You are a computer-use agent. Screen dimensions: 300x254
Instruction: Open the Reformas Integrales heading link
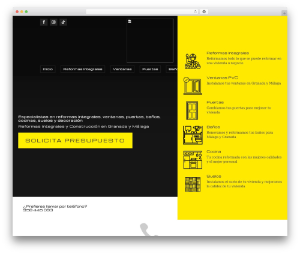pos(227,53)
